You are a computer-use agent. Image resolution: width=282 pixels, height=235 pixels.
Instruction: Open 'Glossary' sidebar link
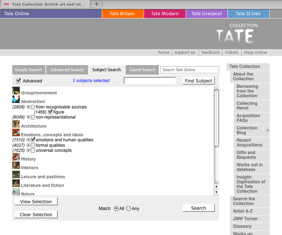[x=250, y=226]
